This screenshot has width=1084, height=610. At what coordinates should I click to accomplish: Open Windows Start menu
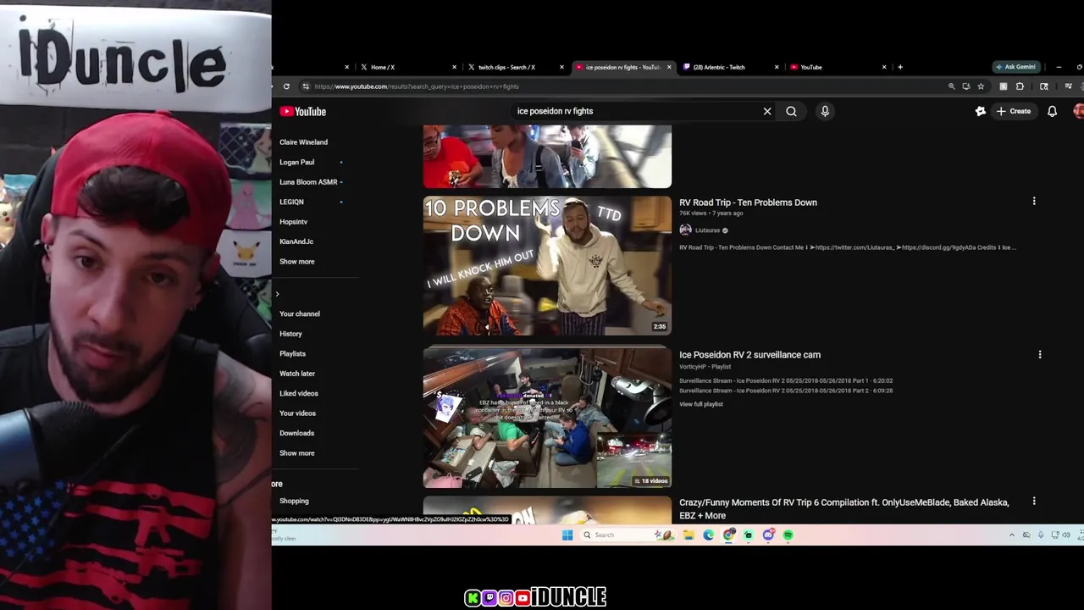(567, 535)
